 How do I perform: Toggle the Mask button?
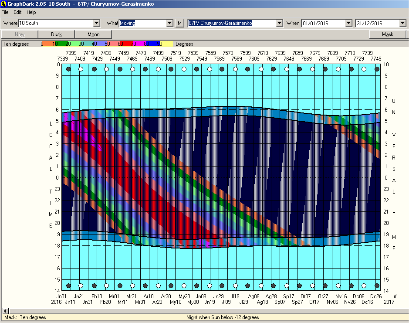(x=387, y=34)
